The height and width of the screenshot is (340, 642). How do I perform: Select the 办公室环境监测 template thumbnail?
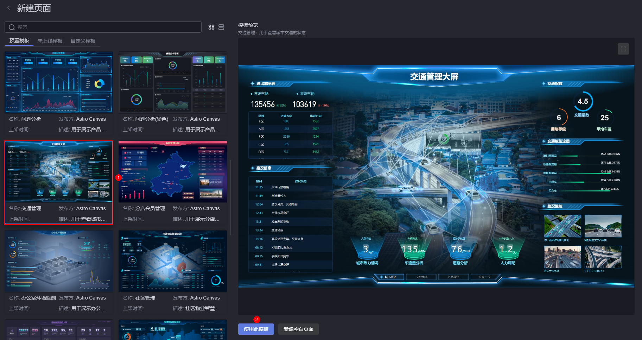pyautogui.click(x=59, y=261)
